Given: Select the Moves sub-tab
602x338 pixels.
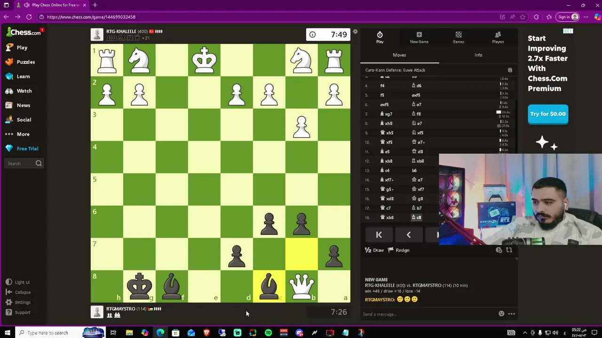Looking at the screenshot, I should 399,55.
